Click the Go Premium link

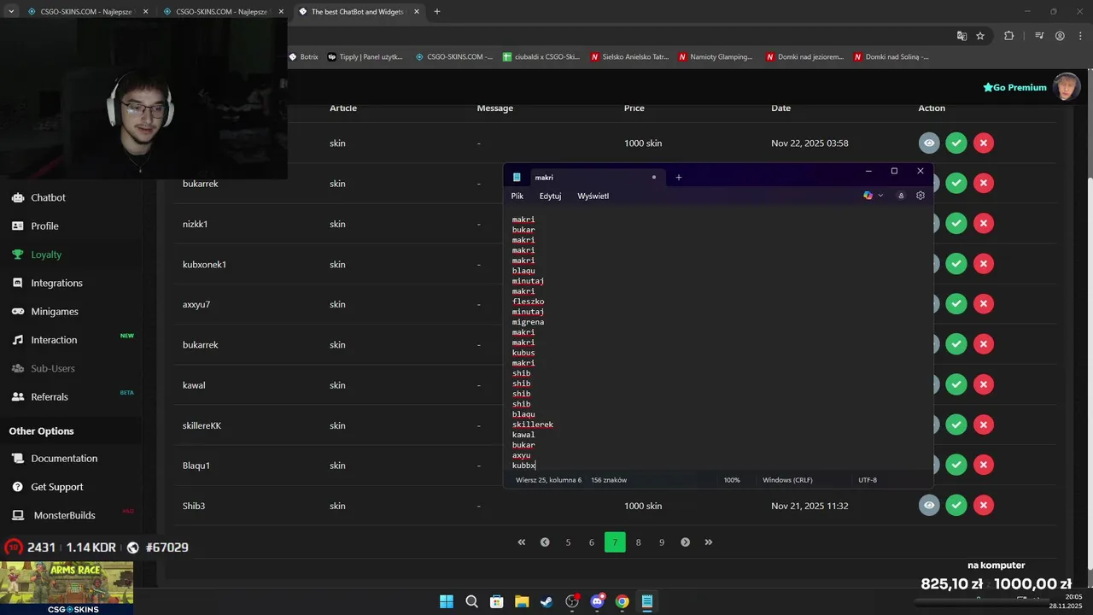tap(1014, 87)
